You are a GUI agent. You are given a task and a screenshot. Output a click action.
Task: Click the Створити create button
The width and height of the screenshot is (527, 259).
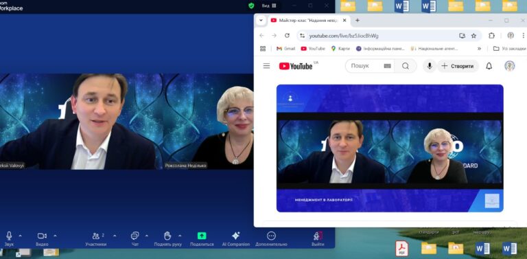coord(458,66)
